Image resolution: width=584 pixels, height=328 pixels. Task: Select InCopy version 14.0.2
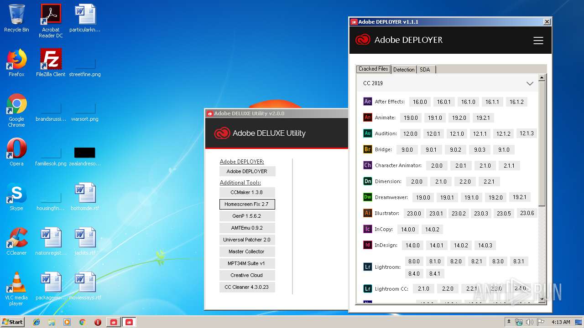pyautogui.click(x=432, y=230)
